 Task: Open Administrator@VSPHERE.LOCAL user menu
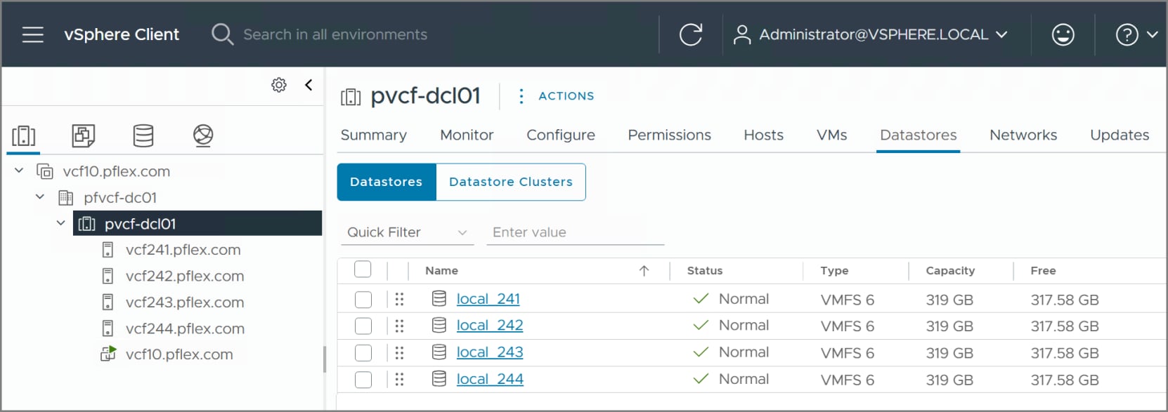point(883,34)
